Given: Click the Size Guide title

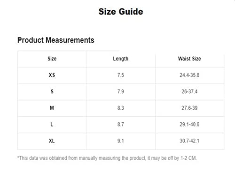Looking at the screenshot, I should (121, 12).
